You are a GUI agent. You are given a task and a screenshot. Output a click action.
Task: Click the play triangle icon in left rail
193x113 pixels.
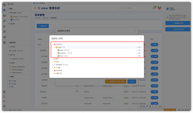4,26
